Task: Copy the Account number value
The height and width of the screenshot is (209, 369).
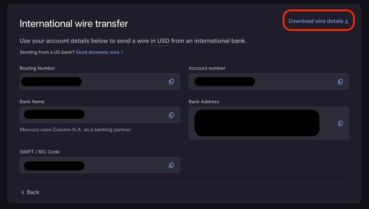Action: [x=340, y=82]
